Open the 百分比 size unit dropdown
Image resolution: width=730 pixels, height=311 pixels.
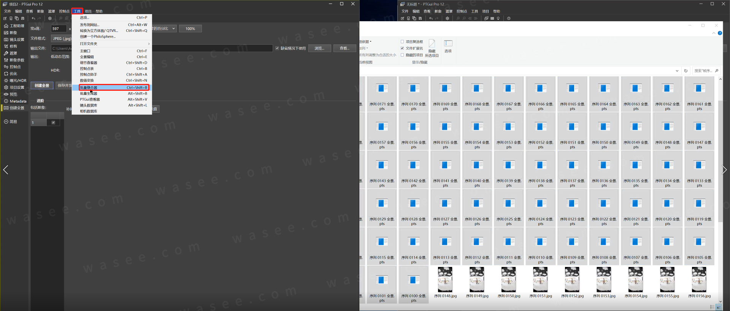point(164,28)
